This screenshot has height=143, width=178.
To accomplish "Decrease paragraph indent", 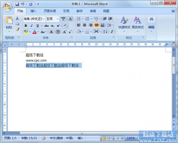I will [104, 19].
